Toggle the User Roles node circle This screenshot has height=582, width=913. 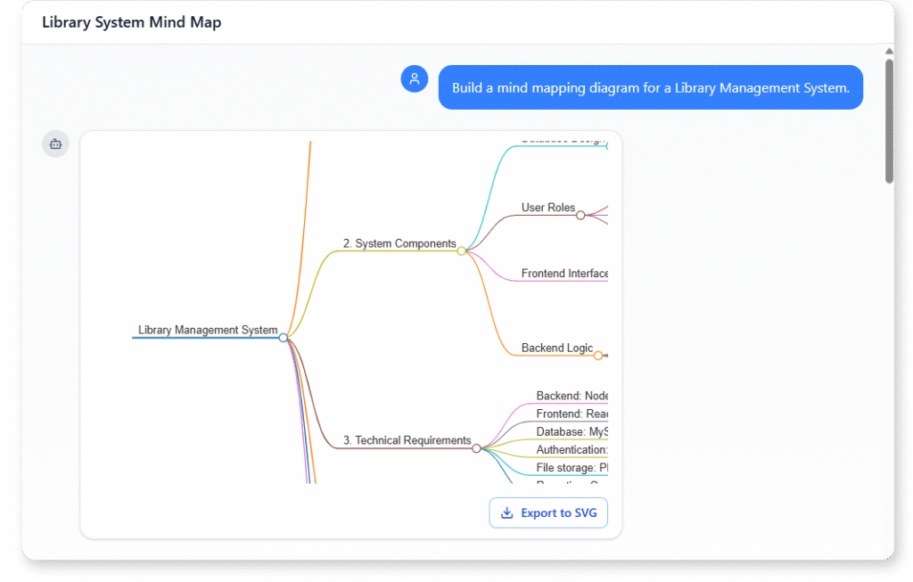coord(580,214)
